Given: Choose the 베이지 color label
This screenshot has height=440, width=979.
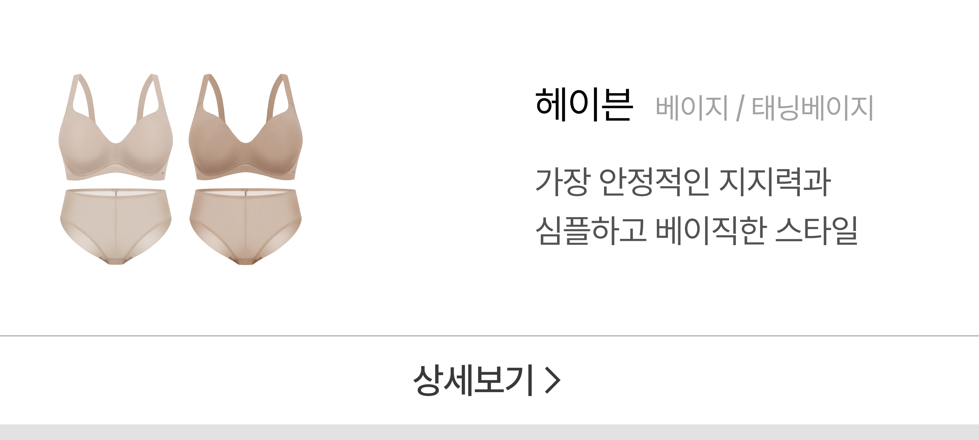Looking at the screenshot, I should [x=692, y=108].
